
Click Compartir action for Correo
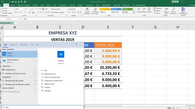[47, 87]
